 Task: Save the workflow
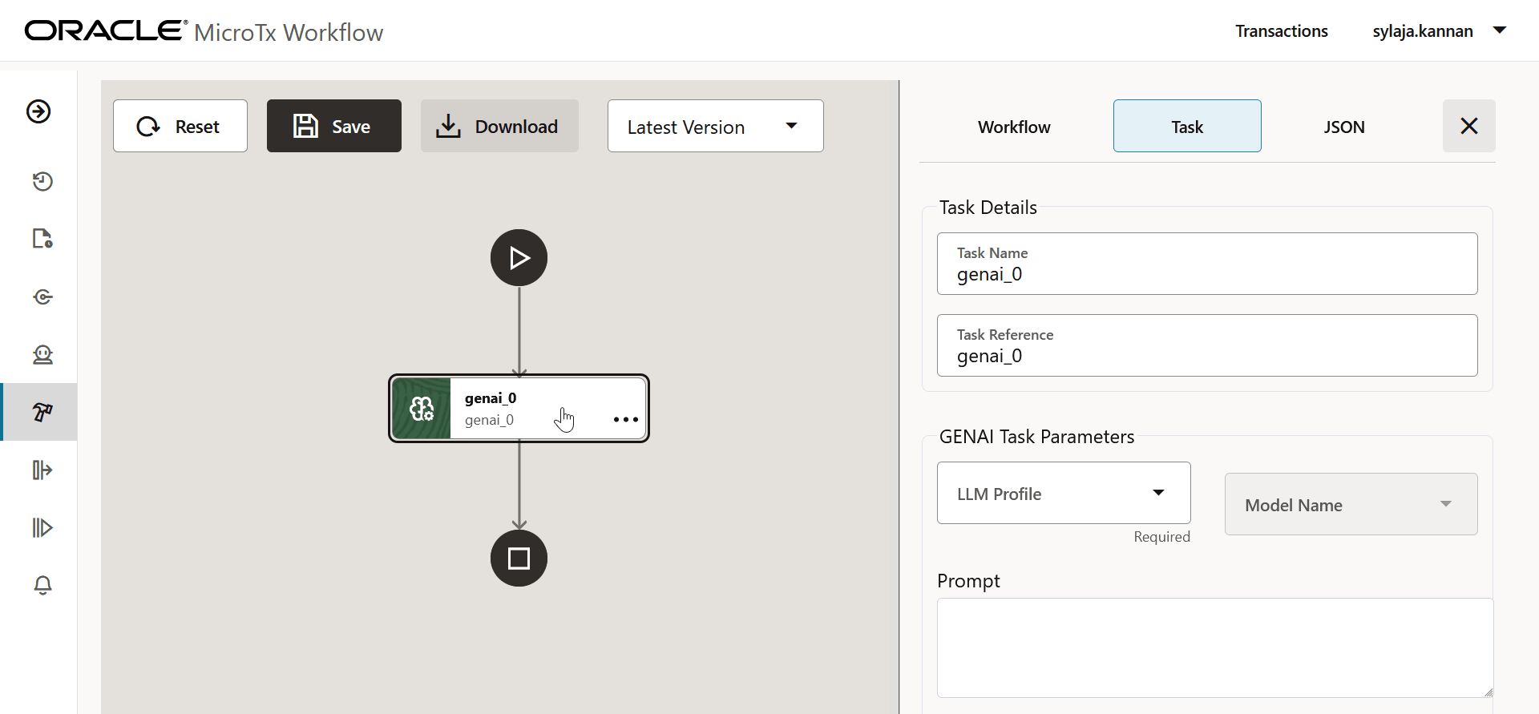pos(334,126)
